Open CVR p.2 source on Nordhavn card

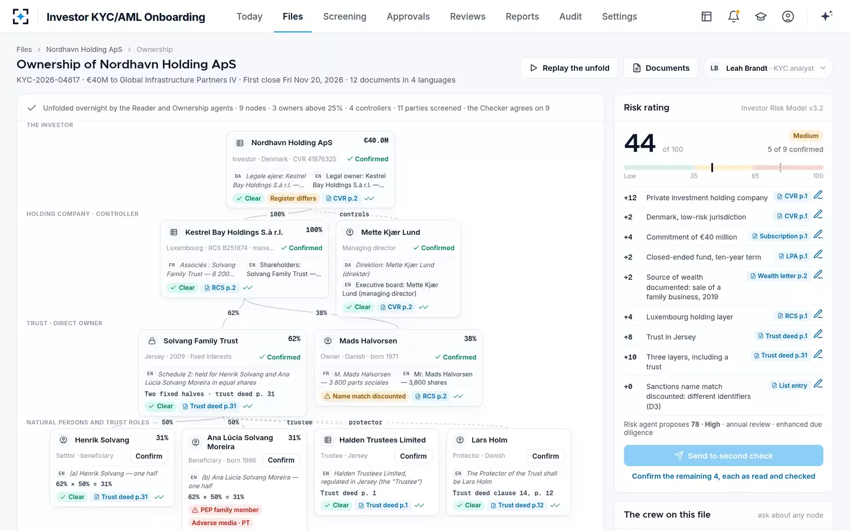(x=342, y=199)
